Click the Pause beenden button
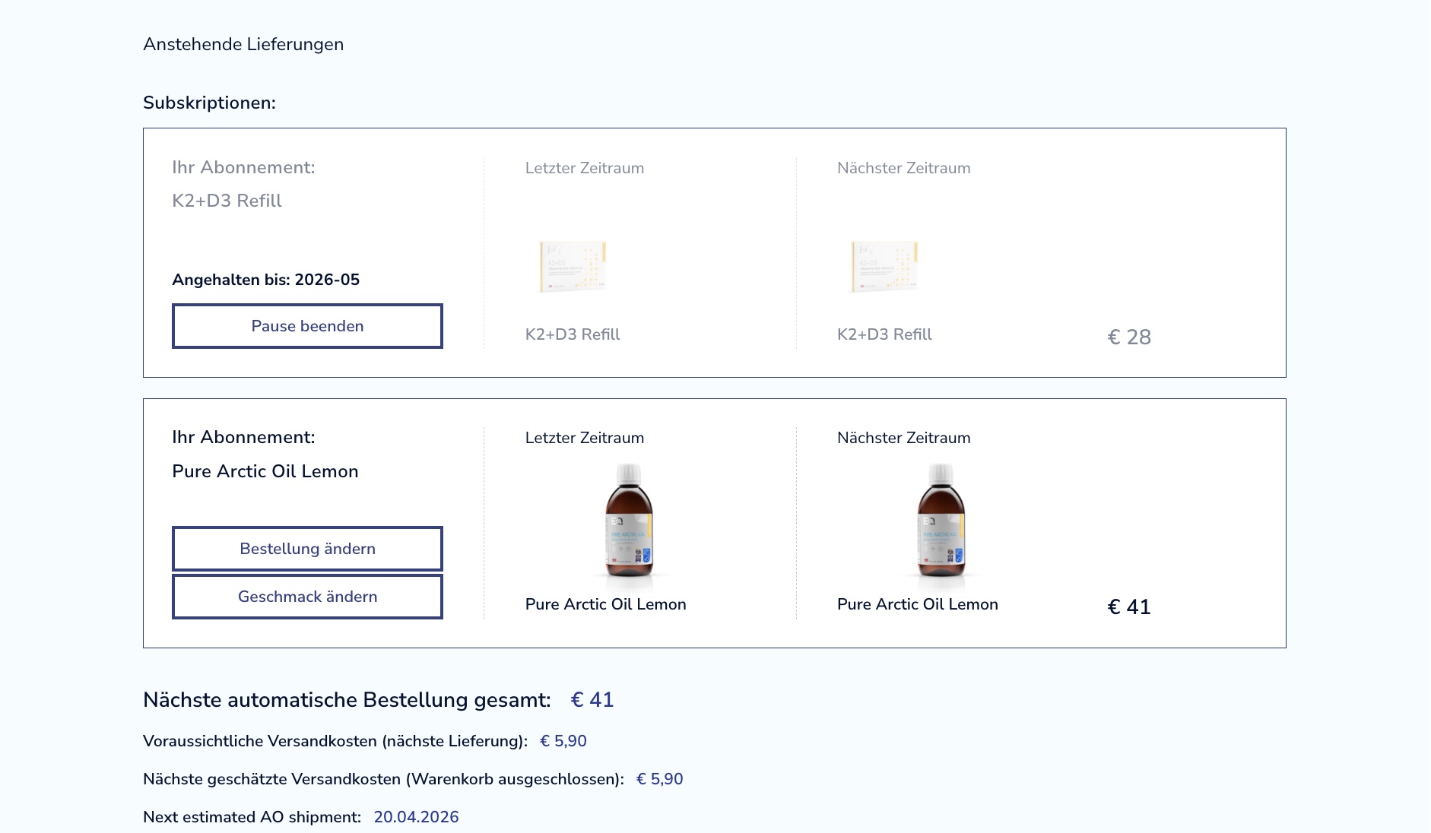 [307, 326]
